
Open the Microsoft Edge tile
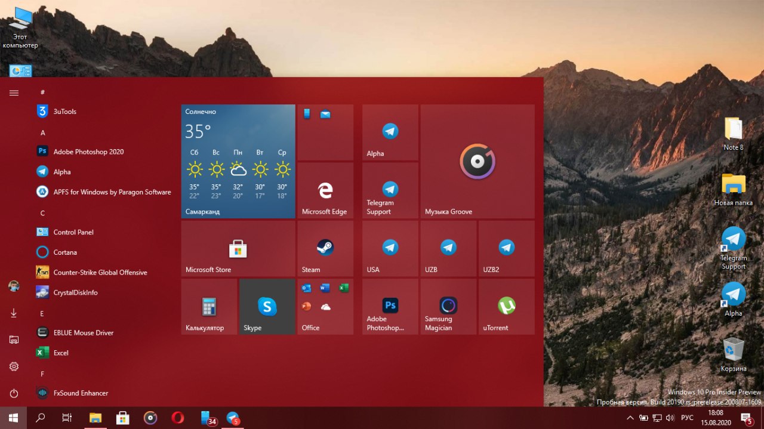pyautogui.click(x=325, y=190)
